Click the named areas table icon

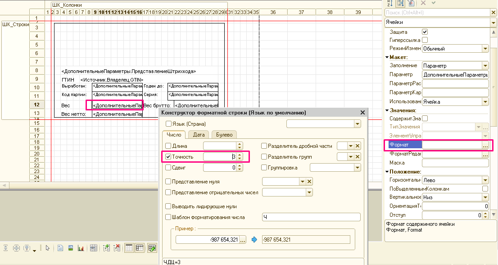93,248
